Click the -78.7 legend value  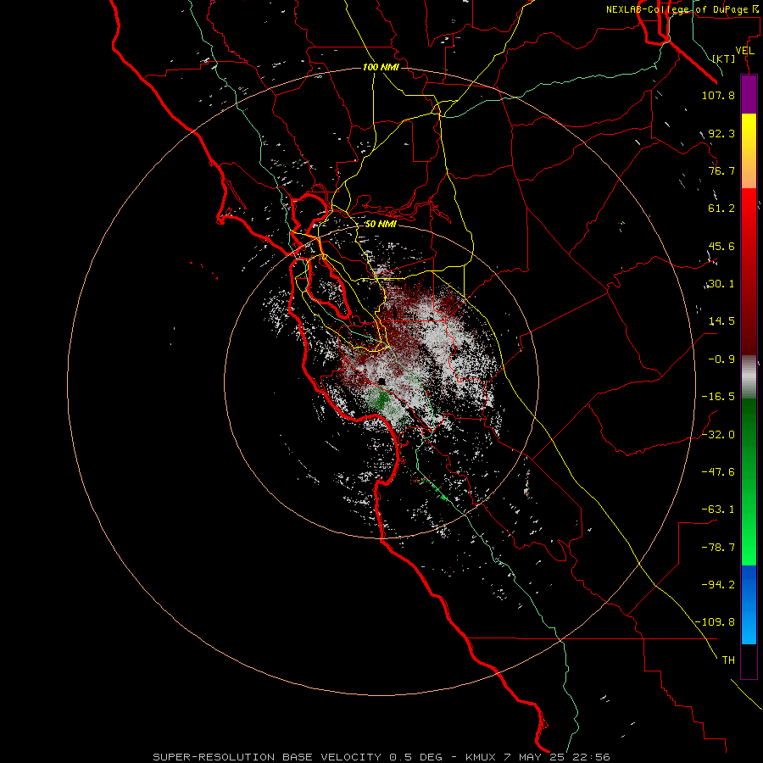pos(718,548)
